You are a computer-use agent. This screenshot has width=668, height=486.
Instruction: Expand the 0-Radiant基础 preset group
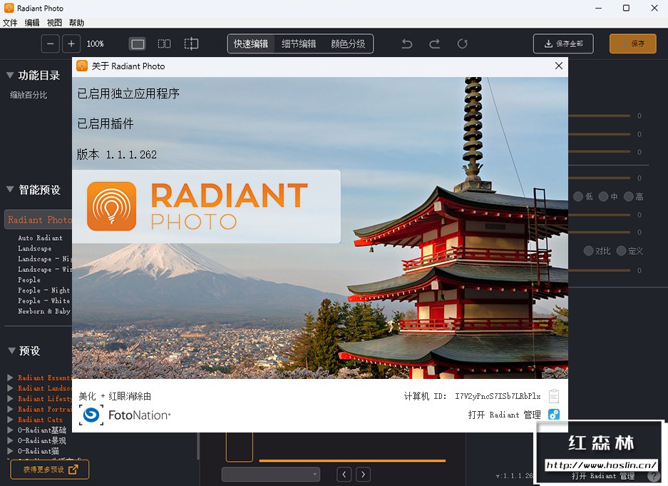point(10,430)
